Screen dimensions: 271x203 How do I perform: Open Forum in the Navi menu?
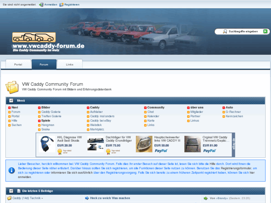(x=16, y=112)
